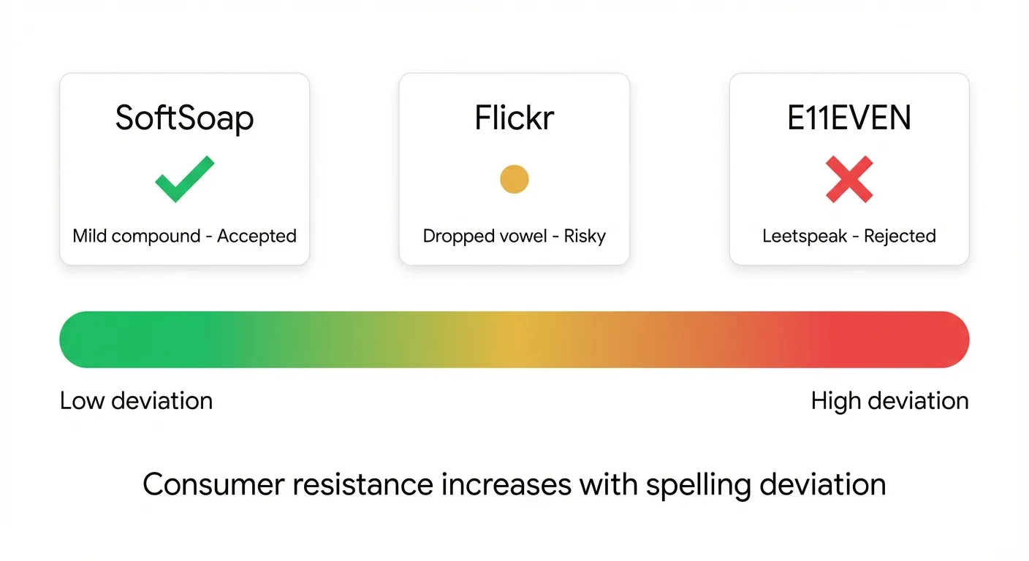Click the words "Mild compound"
The width and height of the screenshot is (1029, 561).
click(x=137, y=237)
